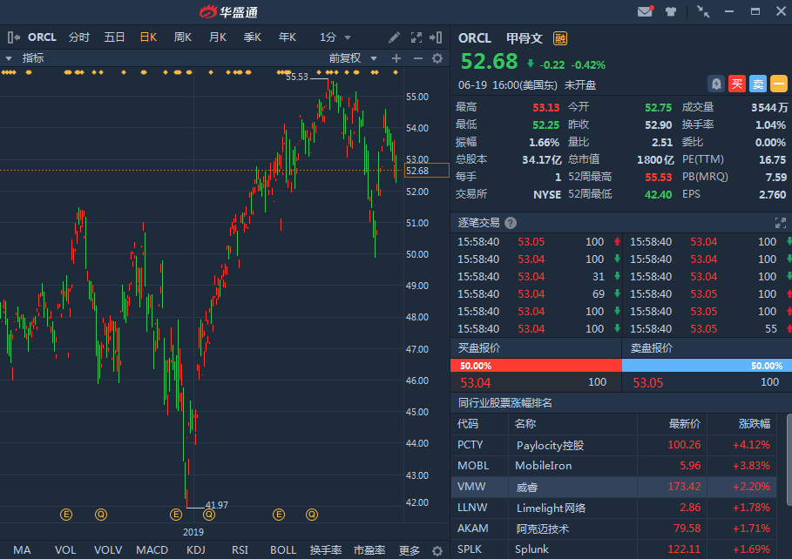Set a price alert bell
The height and width of the screenshot is (559, 792).
[716, 84]
